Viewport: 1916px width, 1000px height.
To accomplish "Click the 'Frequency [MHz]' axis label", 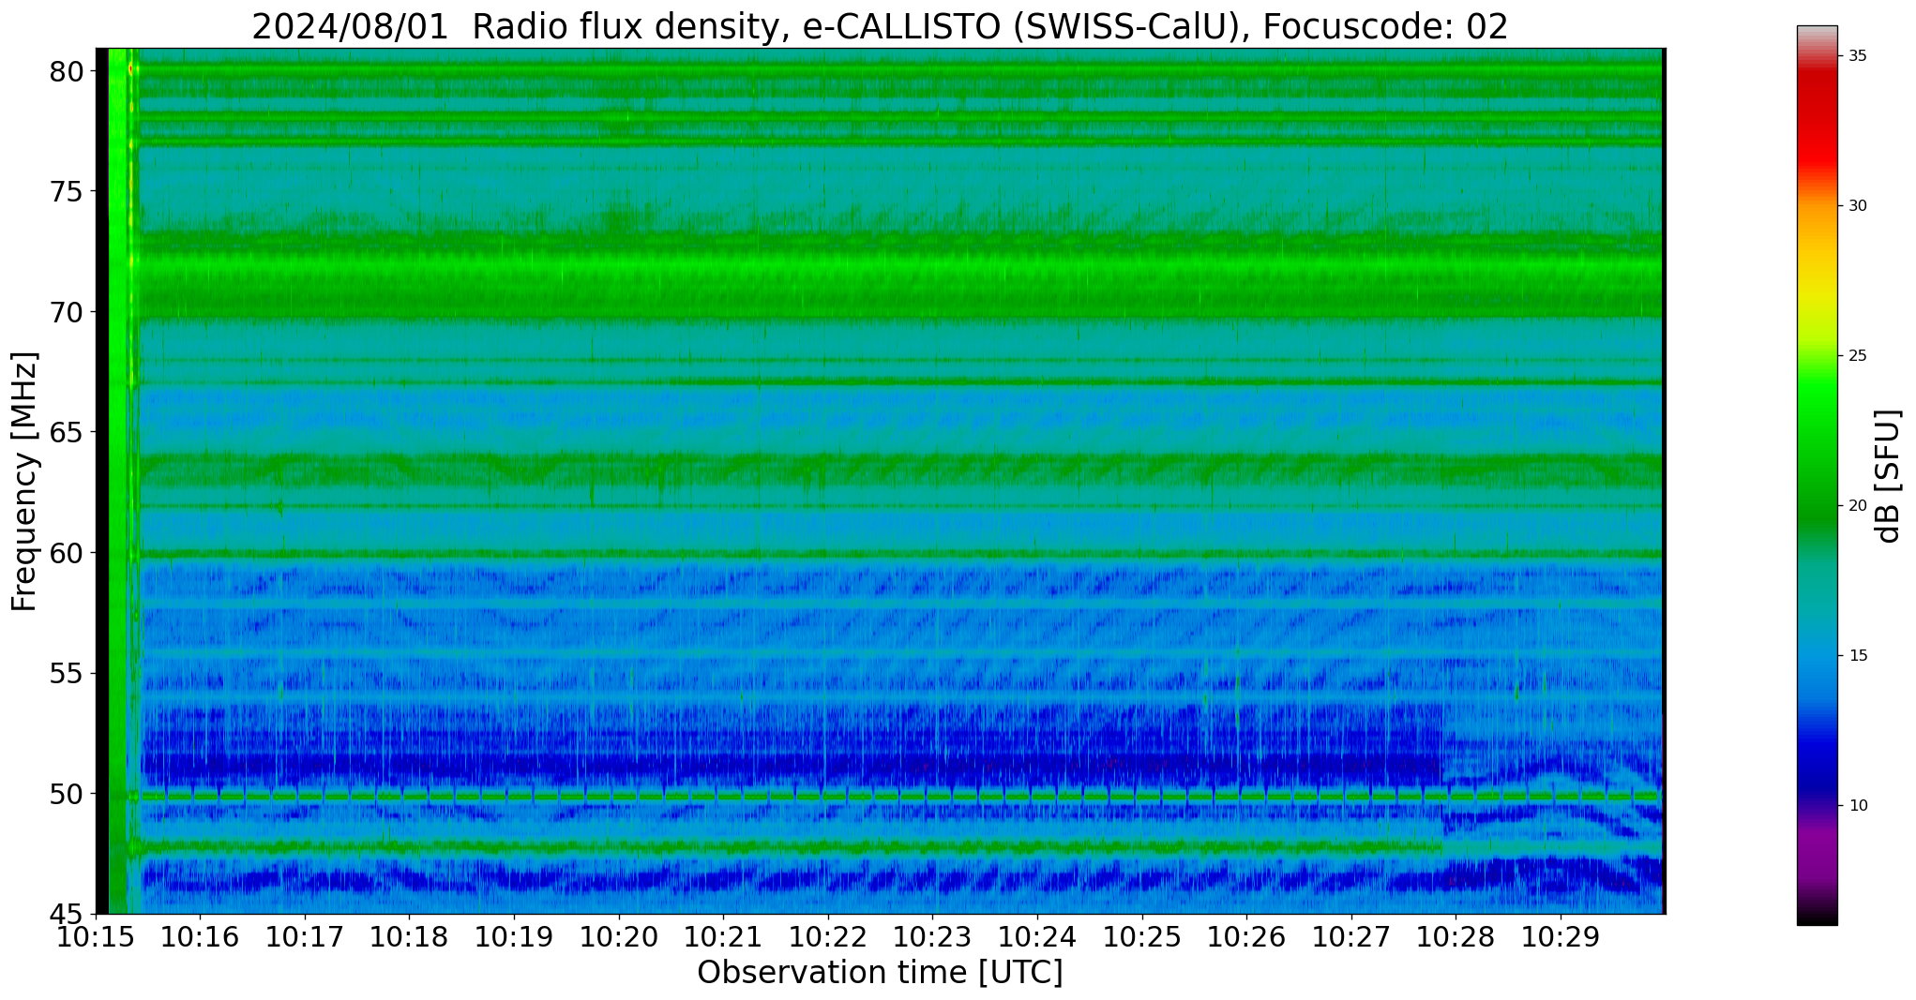I will (24, 482).
